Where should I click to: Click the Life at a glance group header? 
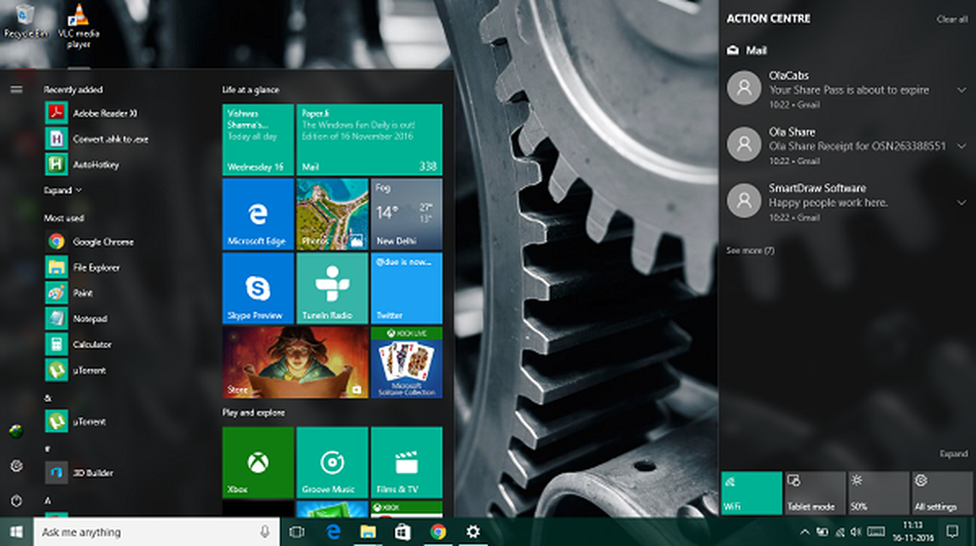250,90
